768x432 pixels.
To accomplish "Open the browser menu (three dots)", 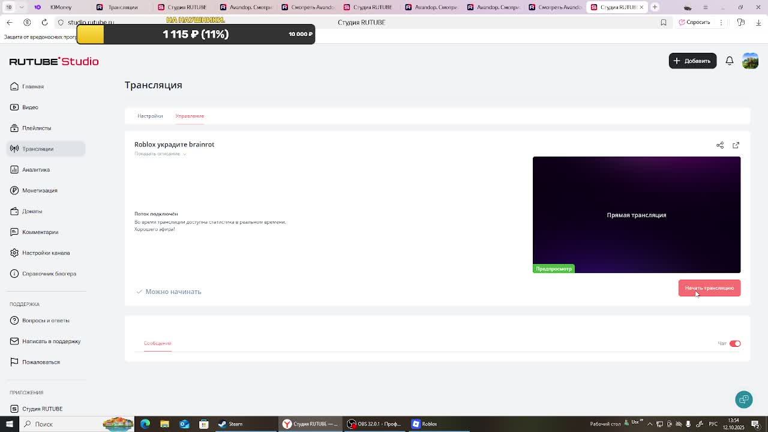I will pyautogui.click(x=721, y=22).
